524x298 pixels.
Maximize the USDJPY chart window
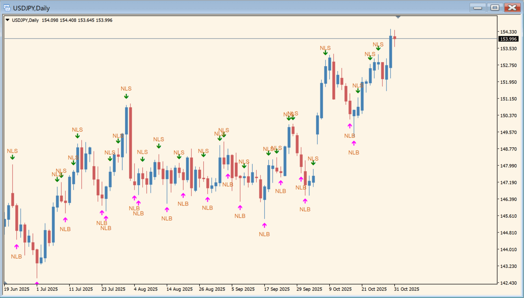coord(495,8)
